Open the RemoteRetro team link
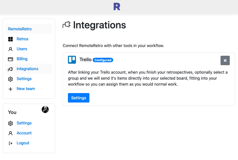 click(20, 29)
